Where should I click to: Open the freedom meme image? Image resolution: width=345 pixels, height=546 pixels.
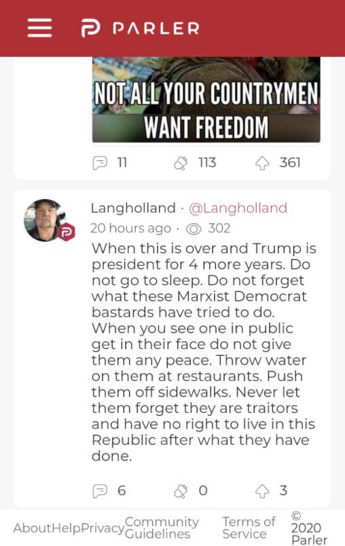pos(206,100)
